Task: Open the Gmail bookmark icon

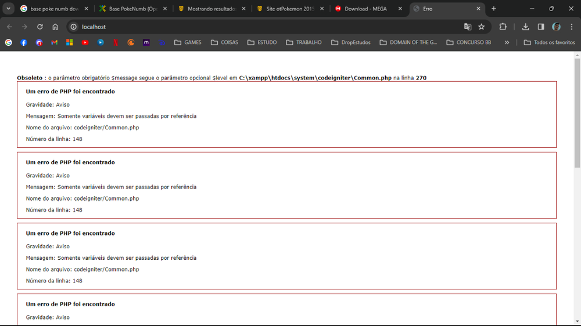Action: (54, 42)
